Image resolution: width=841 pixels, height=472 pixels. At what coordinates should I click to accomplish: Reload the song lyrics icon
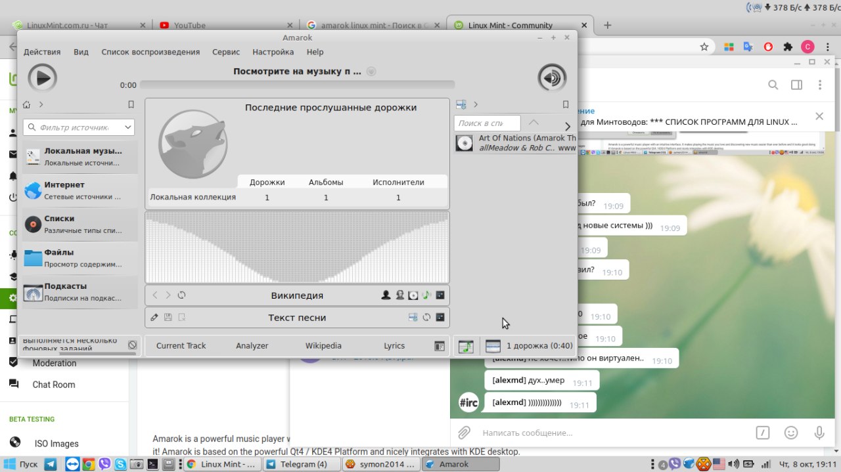426,317
